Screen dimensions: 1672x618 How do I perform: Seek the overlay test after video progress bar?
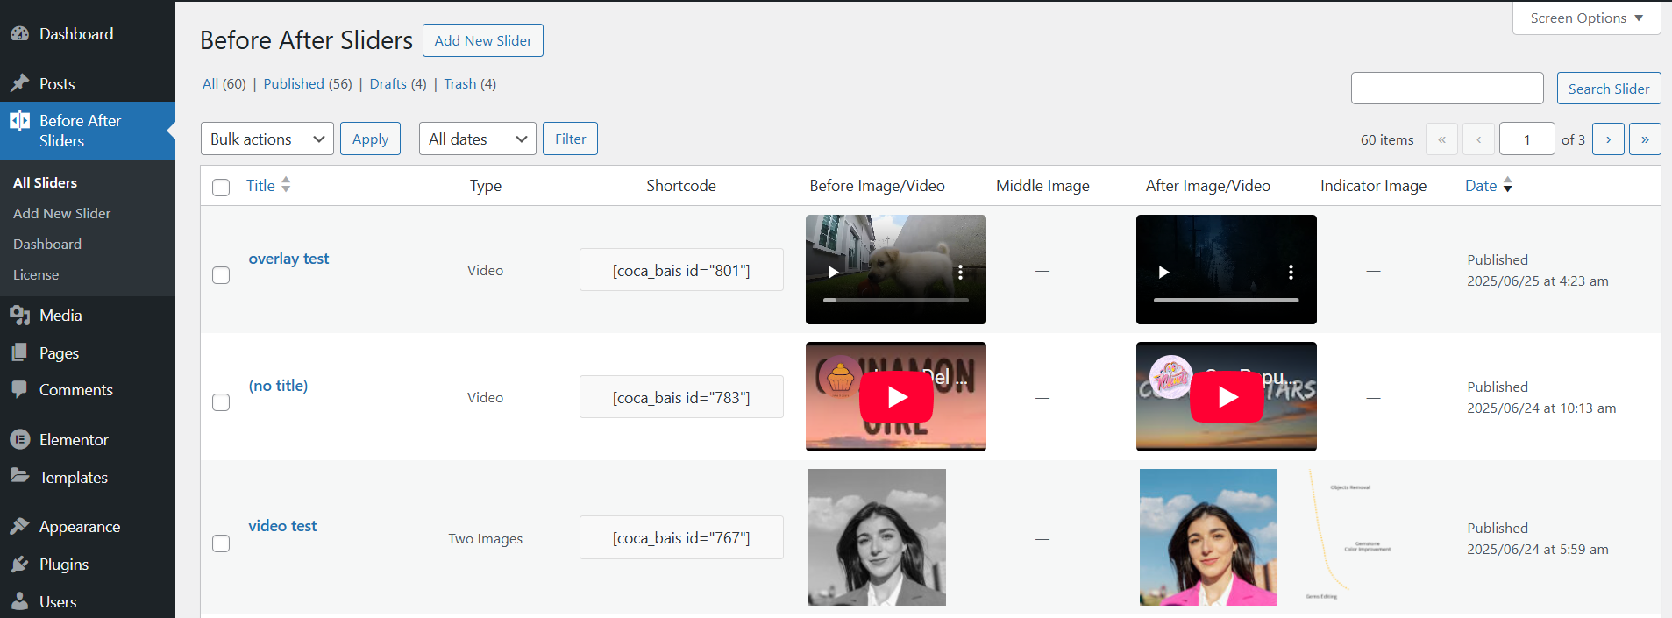coord(1227,300)
